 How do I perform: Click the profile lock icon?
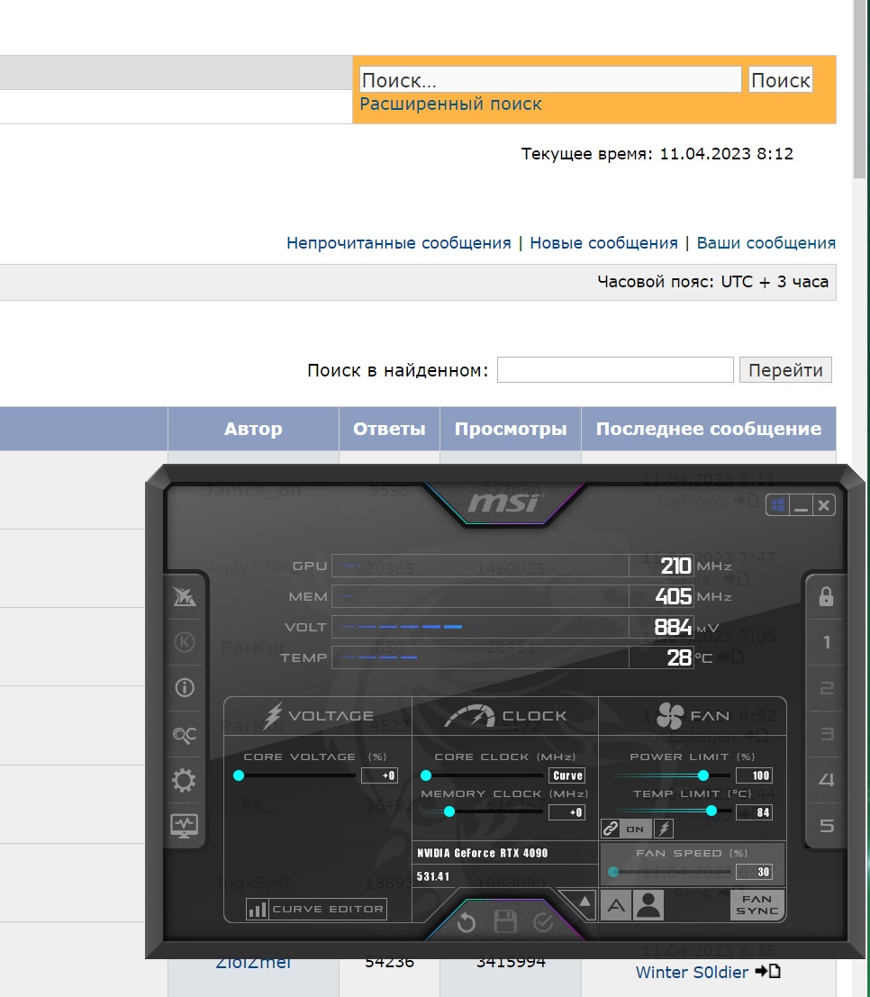pos(826,596)
